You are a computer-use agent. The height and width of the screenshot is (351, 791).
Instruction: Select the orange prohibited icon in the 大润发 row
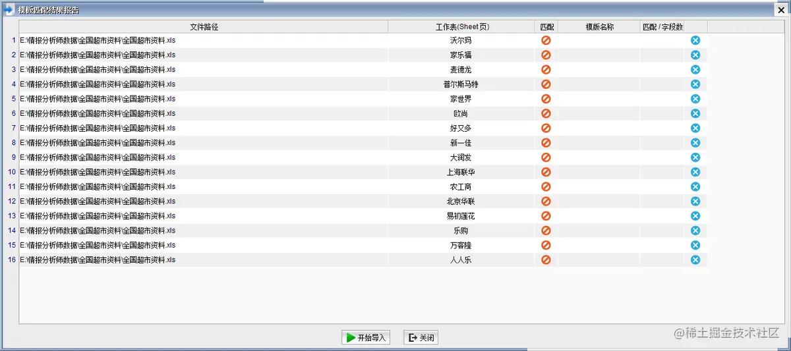tap(546, 157)
